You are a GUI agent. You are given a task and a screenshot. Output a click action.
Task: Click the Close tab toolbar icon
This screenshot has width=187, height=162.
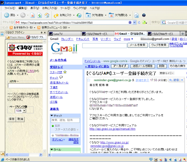[111, 15]
